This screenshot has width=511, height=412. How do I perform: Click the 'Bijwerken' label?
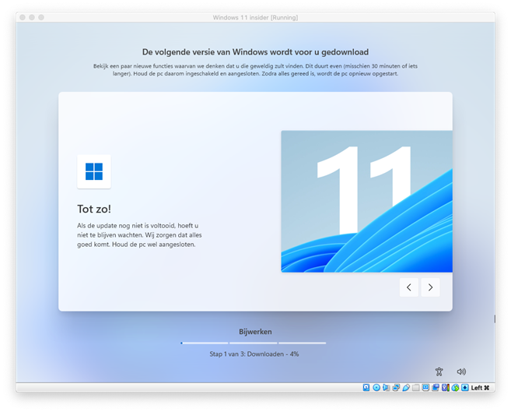[255, 332]
